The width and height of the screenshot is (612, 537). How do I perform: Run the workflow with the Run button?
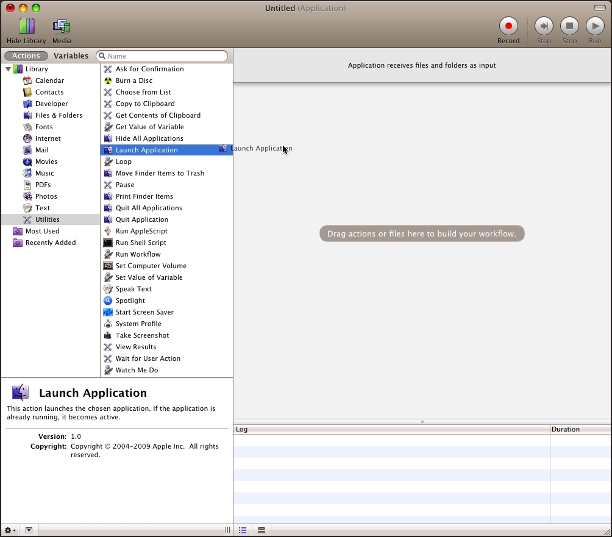click(x=594, y=26)
